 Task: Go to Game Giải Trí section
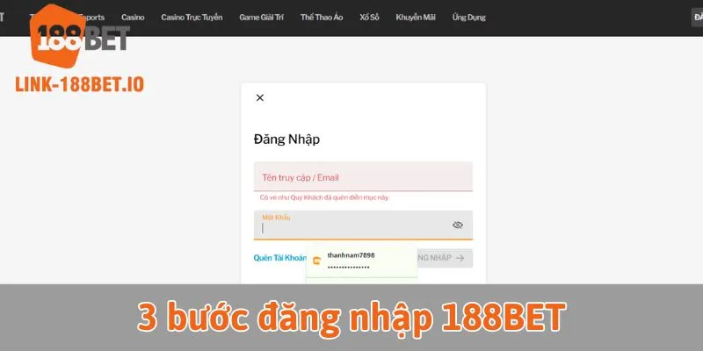pyautogui.click(x=261, y=18)
